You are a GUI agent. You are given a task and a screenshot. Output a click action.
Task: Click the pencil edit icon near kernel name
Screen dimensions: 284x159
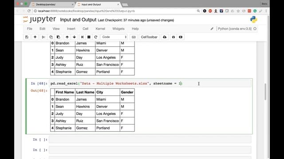(212, 29)
